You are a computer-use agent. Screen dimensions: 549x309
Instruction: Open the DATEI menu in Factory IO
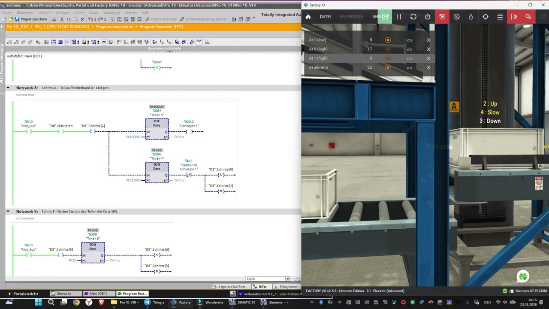pos(325,17)
